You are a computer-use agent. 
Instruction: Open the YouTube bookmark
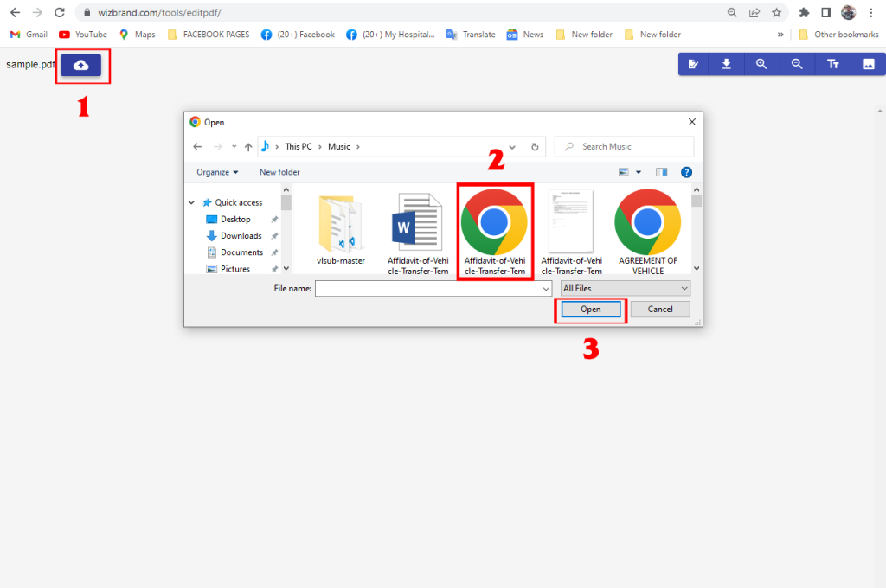83,35
